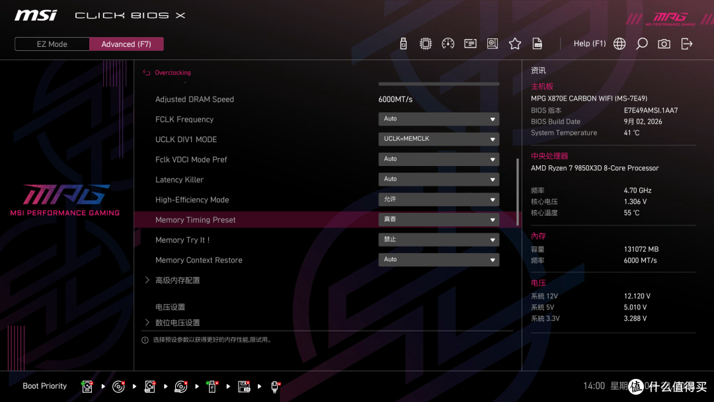Click the core temperature value 55 ℃
The width and height of the screenshot is (714, 402).
click(x=631, y=213)
